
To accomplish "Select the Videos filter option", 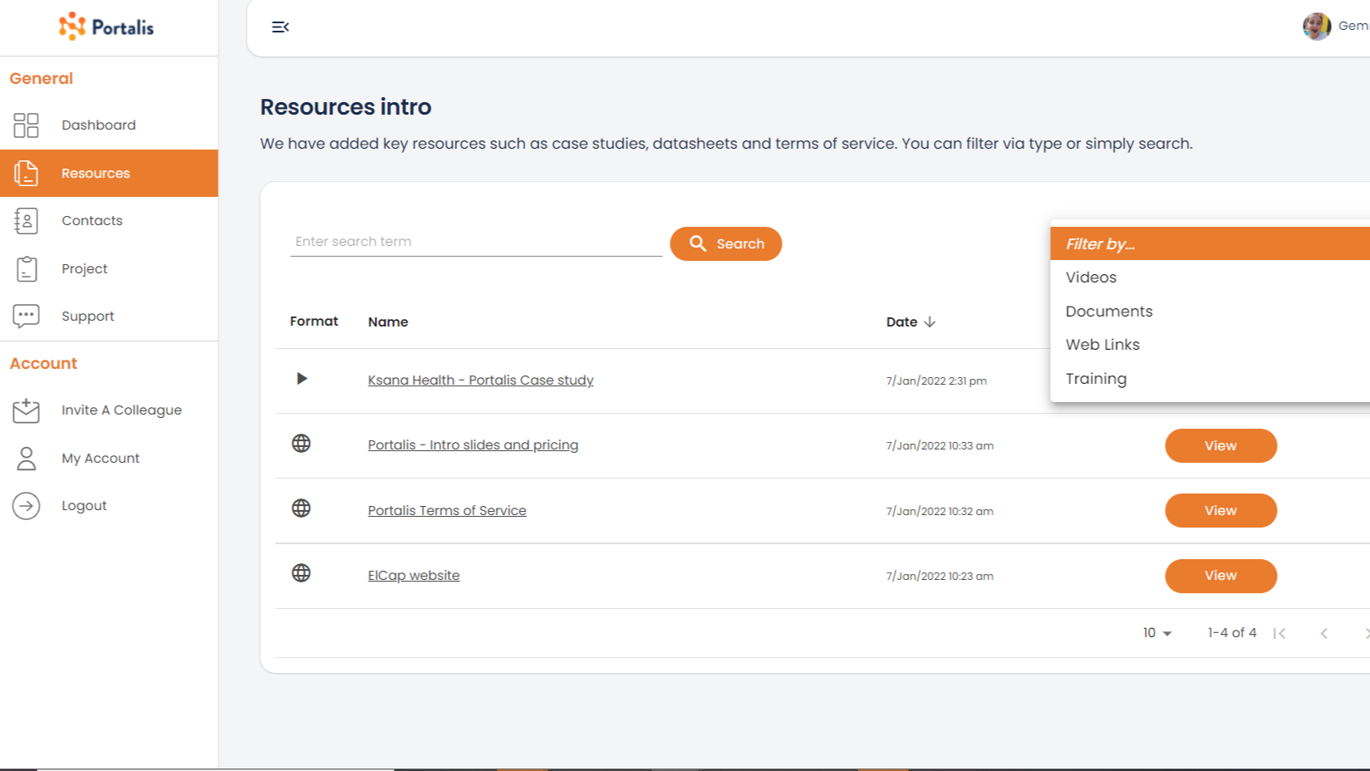I will pos(1090,277).
